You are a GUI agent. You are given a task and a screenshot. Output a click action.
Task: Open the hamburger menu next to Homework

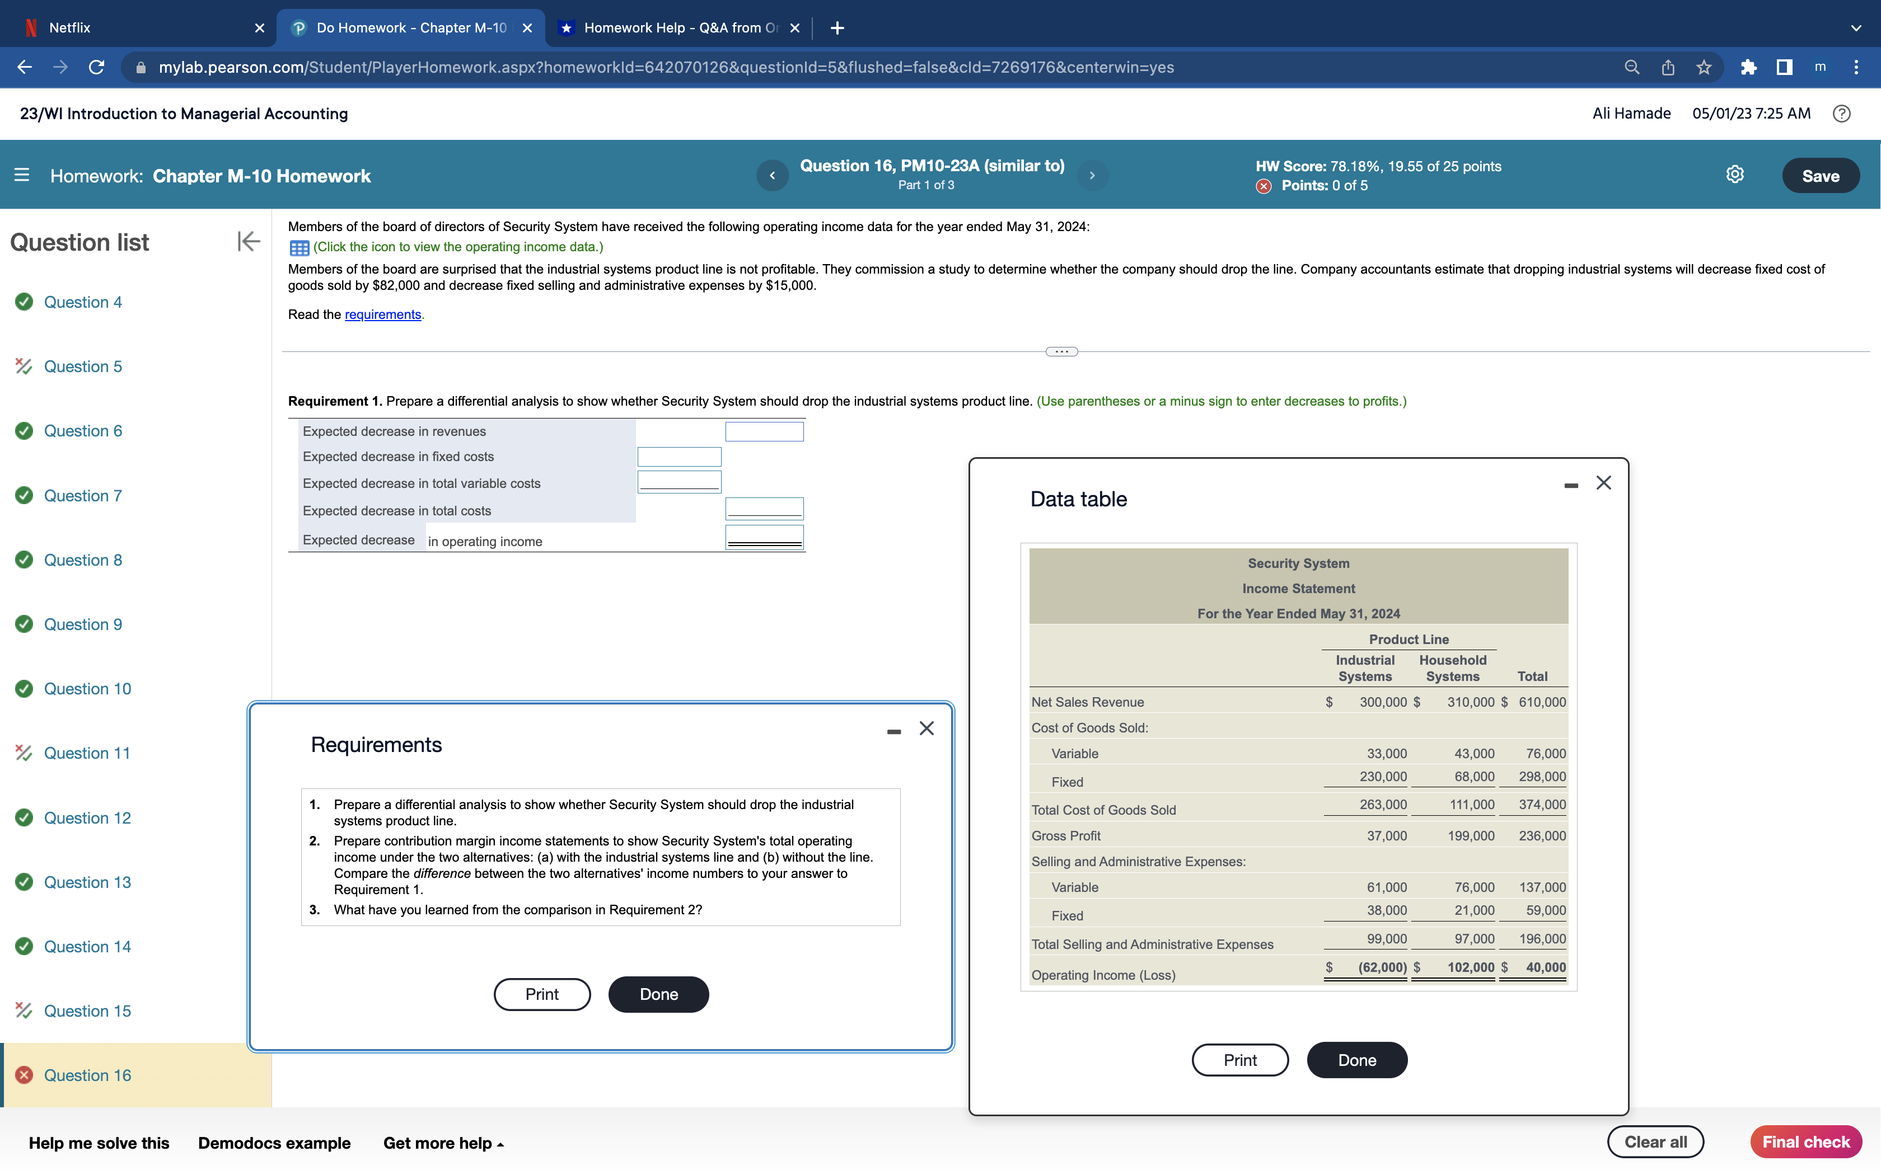(22, 176)
